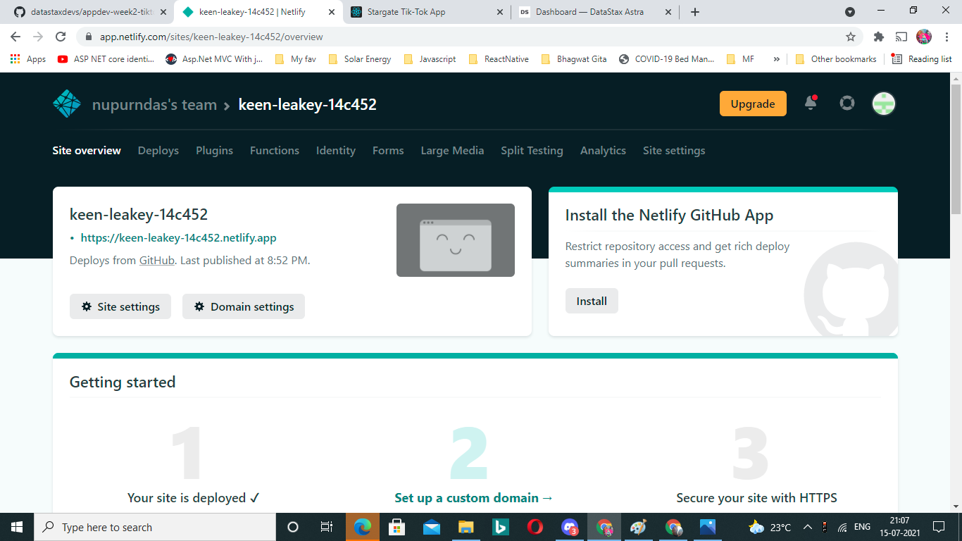Click the green user avatar in the header
The width and height of the screenshot is (962, 541).
click(x=883, y=103)
